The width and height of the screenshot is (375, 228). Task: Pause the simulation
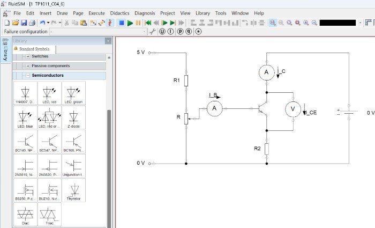(138, 23)
